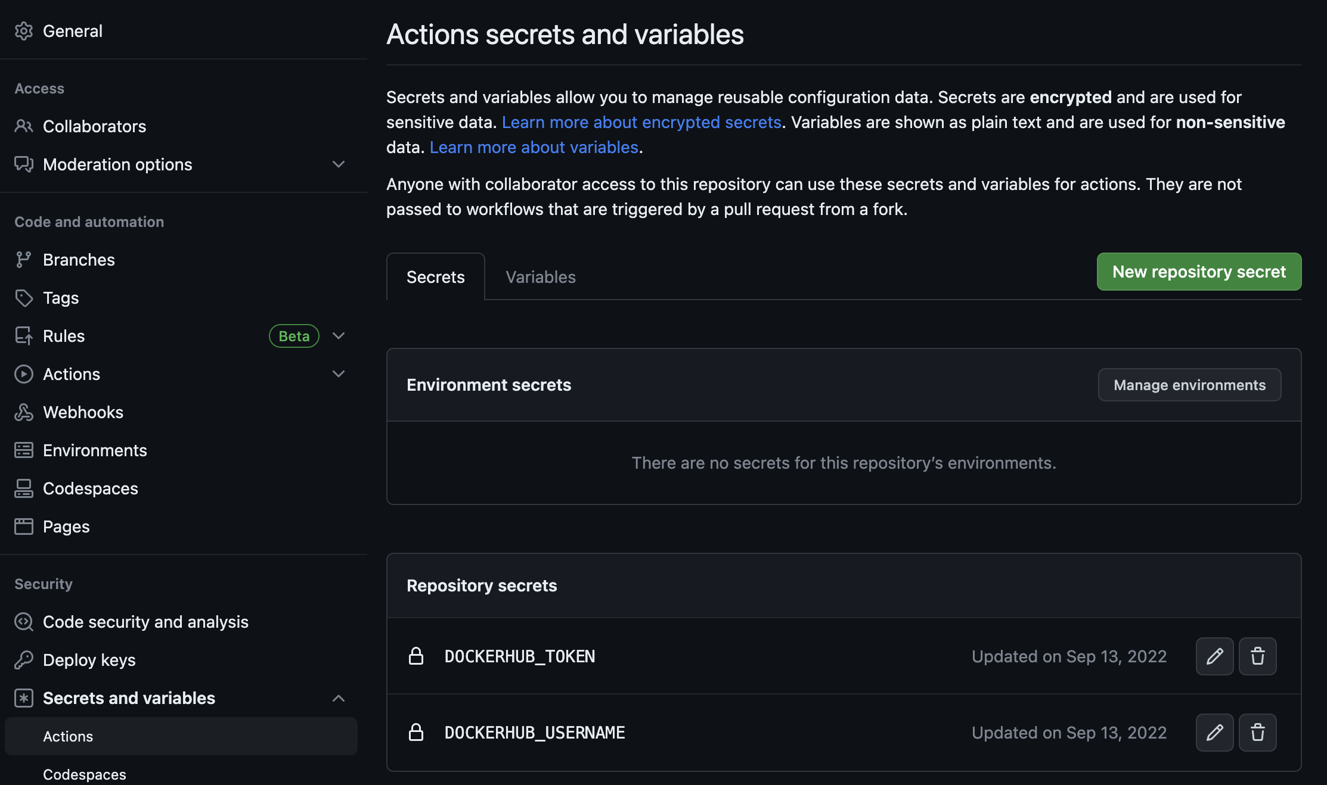Screen dimensions: 1327x785
Task: Delete the DOCKERHUB_TOKEN secret trash icon
Action: click(x=1257, y=656)
